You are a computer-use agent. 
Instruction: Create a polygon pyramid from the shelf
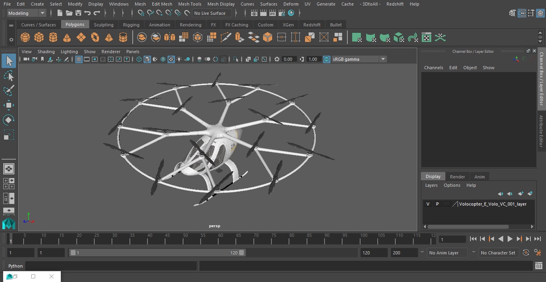pyautogui.click(x=109, y=38)
